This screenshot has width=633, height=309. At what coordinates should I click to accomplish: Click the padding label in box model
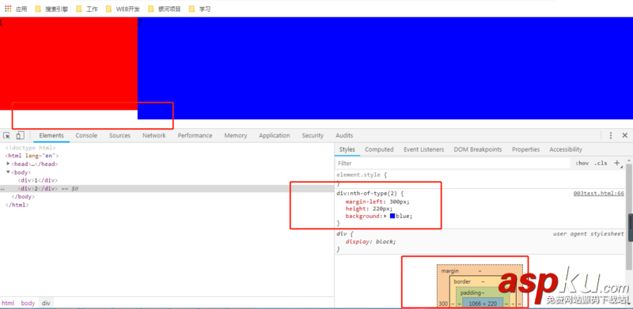click(x=471, y=292)
